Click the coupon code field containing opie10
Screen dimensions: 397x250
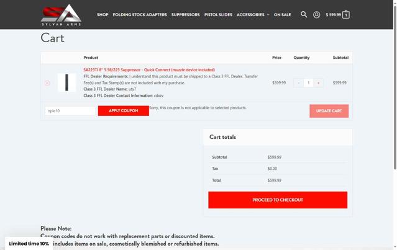[x=70, y=110]
